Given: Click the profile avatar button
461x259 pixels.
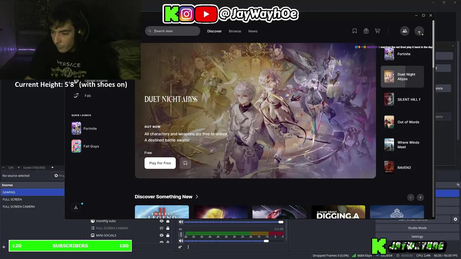Looking at the screenshot, I should 419,31.
